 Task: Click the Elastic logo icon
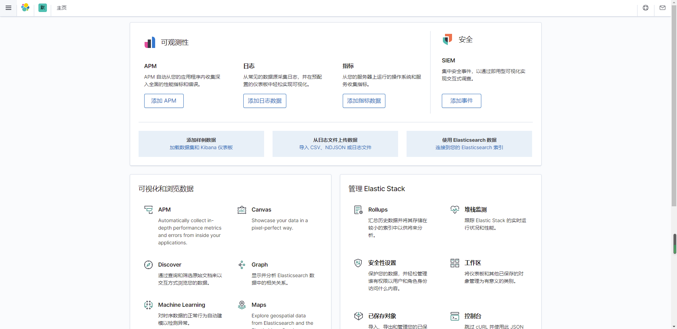pos(25,8)
